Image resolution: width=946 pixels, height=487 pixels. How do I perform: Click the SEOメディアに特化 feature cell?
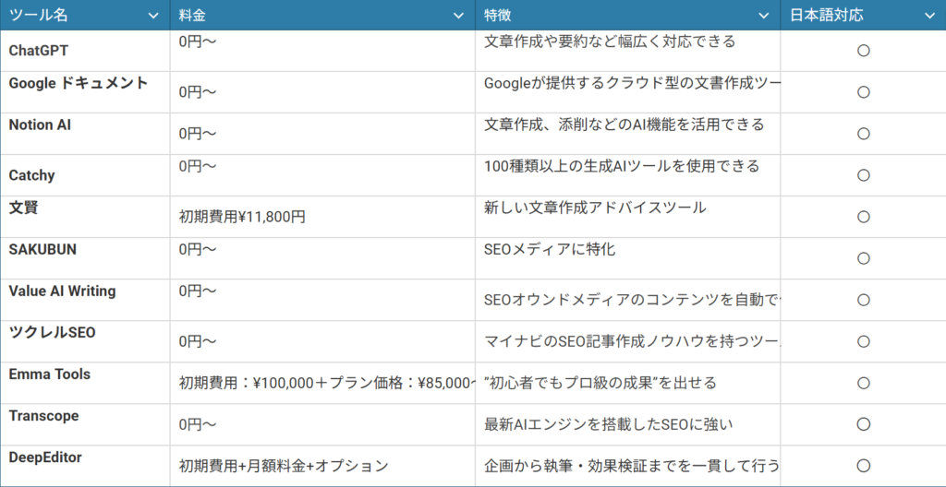(550, 249)
